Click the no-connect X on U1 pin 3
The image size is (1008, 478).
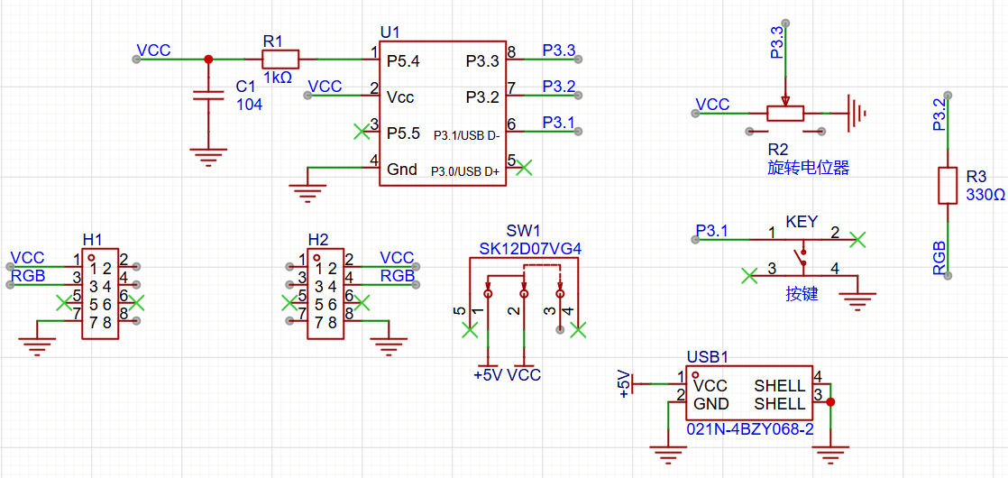(x=362, y=132)
